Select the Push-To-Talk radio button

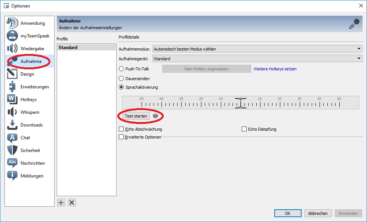click(x=121, y=69)
